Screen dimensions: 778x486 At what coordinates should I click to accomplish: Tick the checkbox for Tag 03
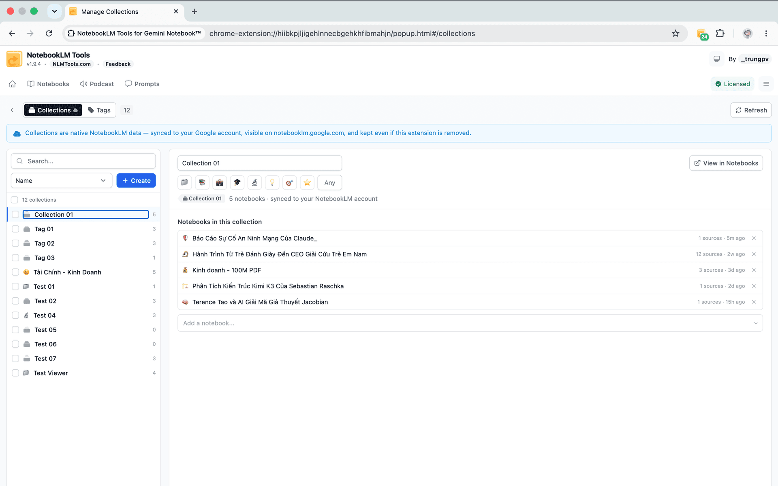click(15, 258)
